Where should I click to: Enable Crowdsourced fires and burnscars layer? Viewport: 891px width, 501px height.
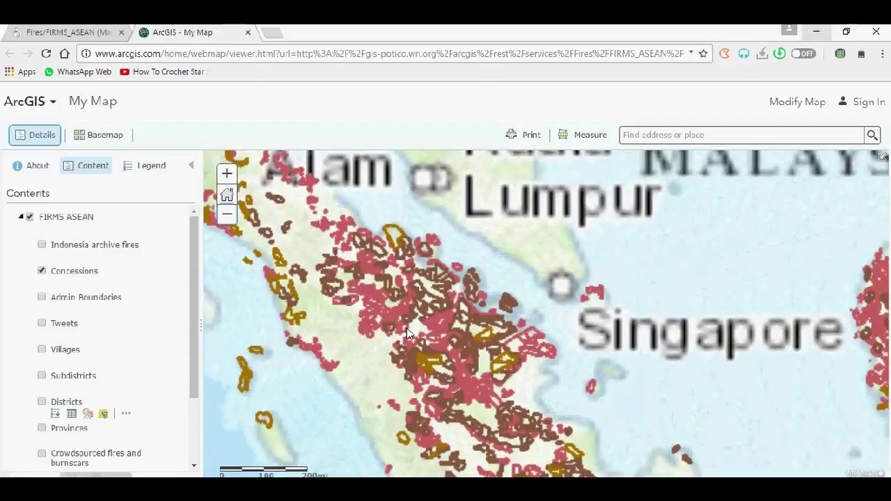(42, 454)
